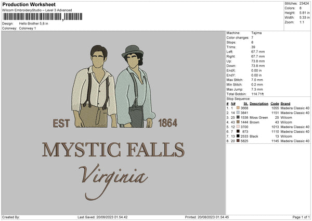Click the 'Up:' measurement label
This screenshot has width=312, height=221.
point(229,61)
